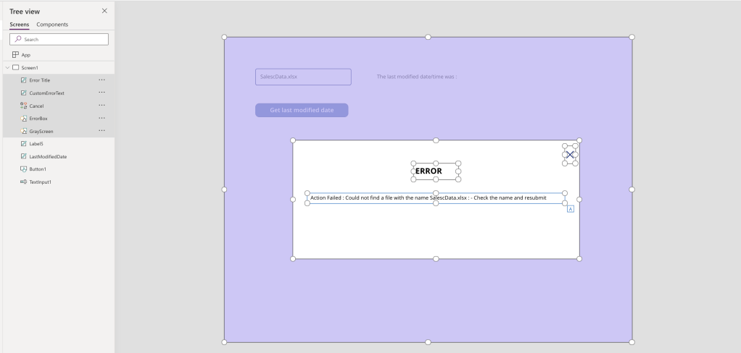Open the ellipsis menu for GrayScreen
This screenshot has width=741, height=353.
[102, 131]
